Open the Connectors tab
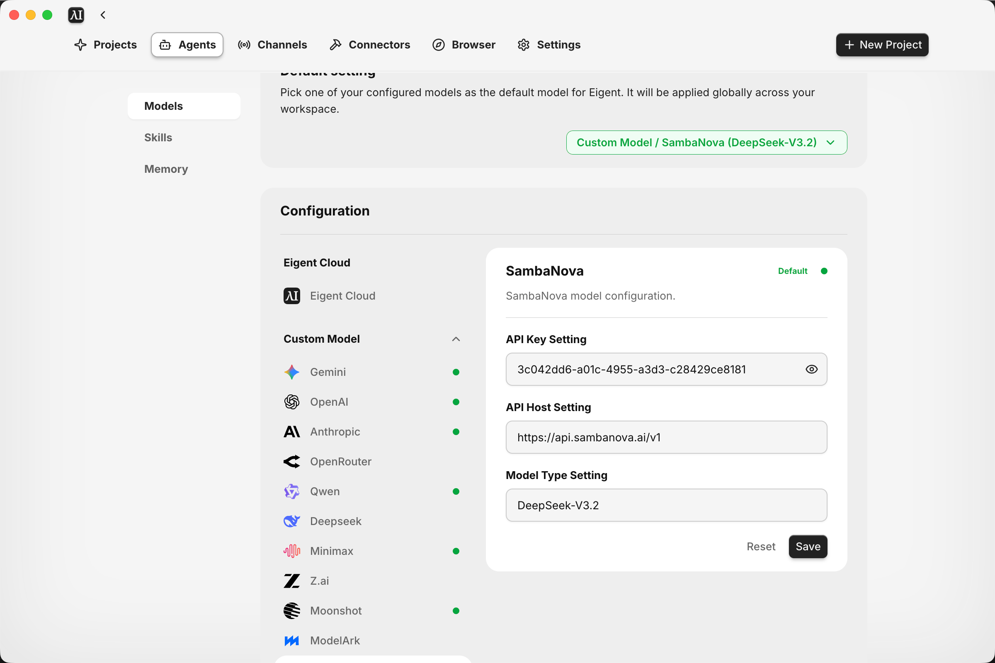Viewport: 995px width, 663px height. (370, 45)
